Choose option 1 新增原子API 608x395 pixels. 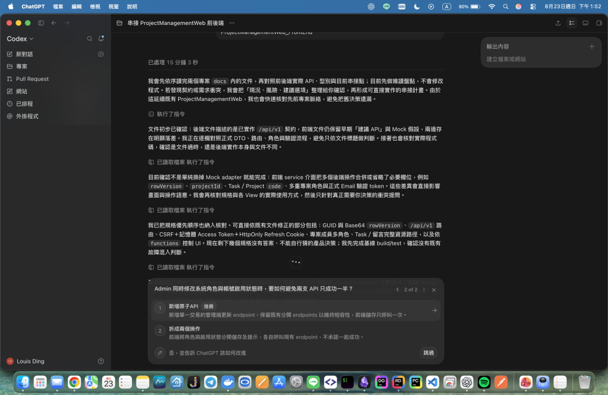point(296,311)
